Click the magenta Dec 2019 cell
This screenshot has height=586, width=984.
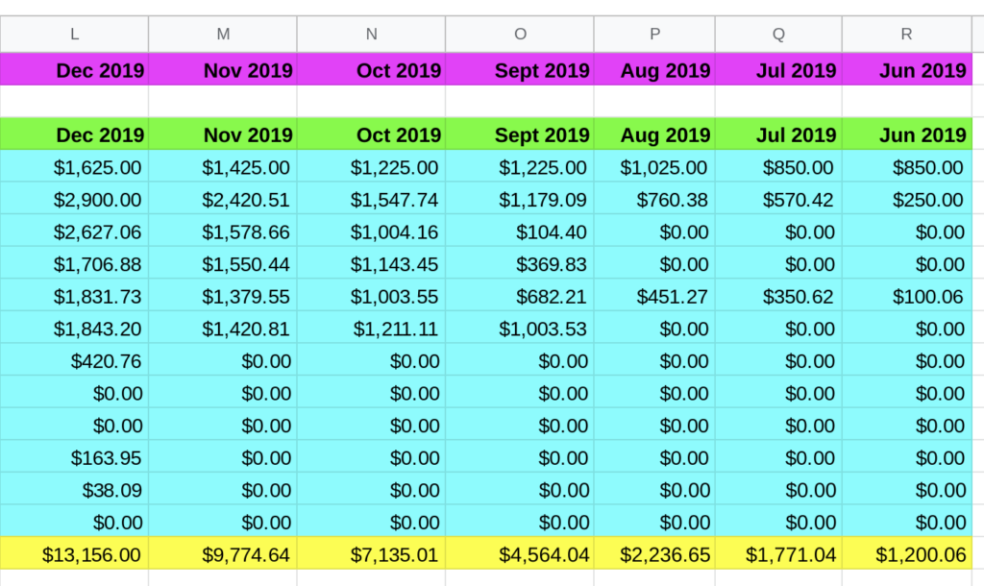coord(75,70)
